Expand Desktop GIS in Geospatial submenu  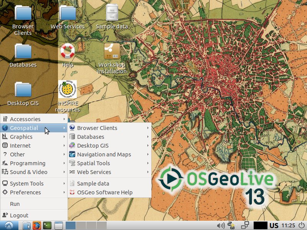point(109,145)
